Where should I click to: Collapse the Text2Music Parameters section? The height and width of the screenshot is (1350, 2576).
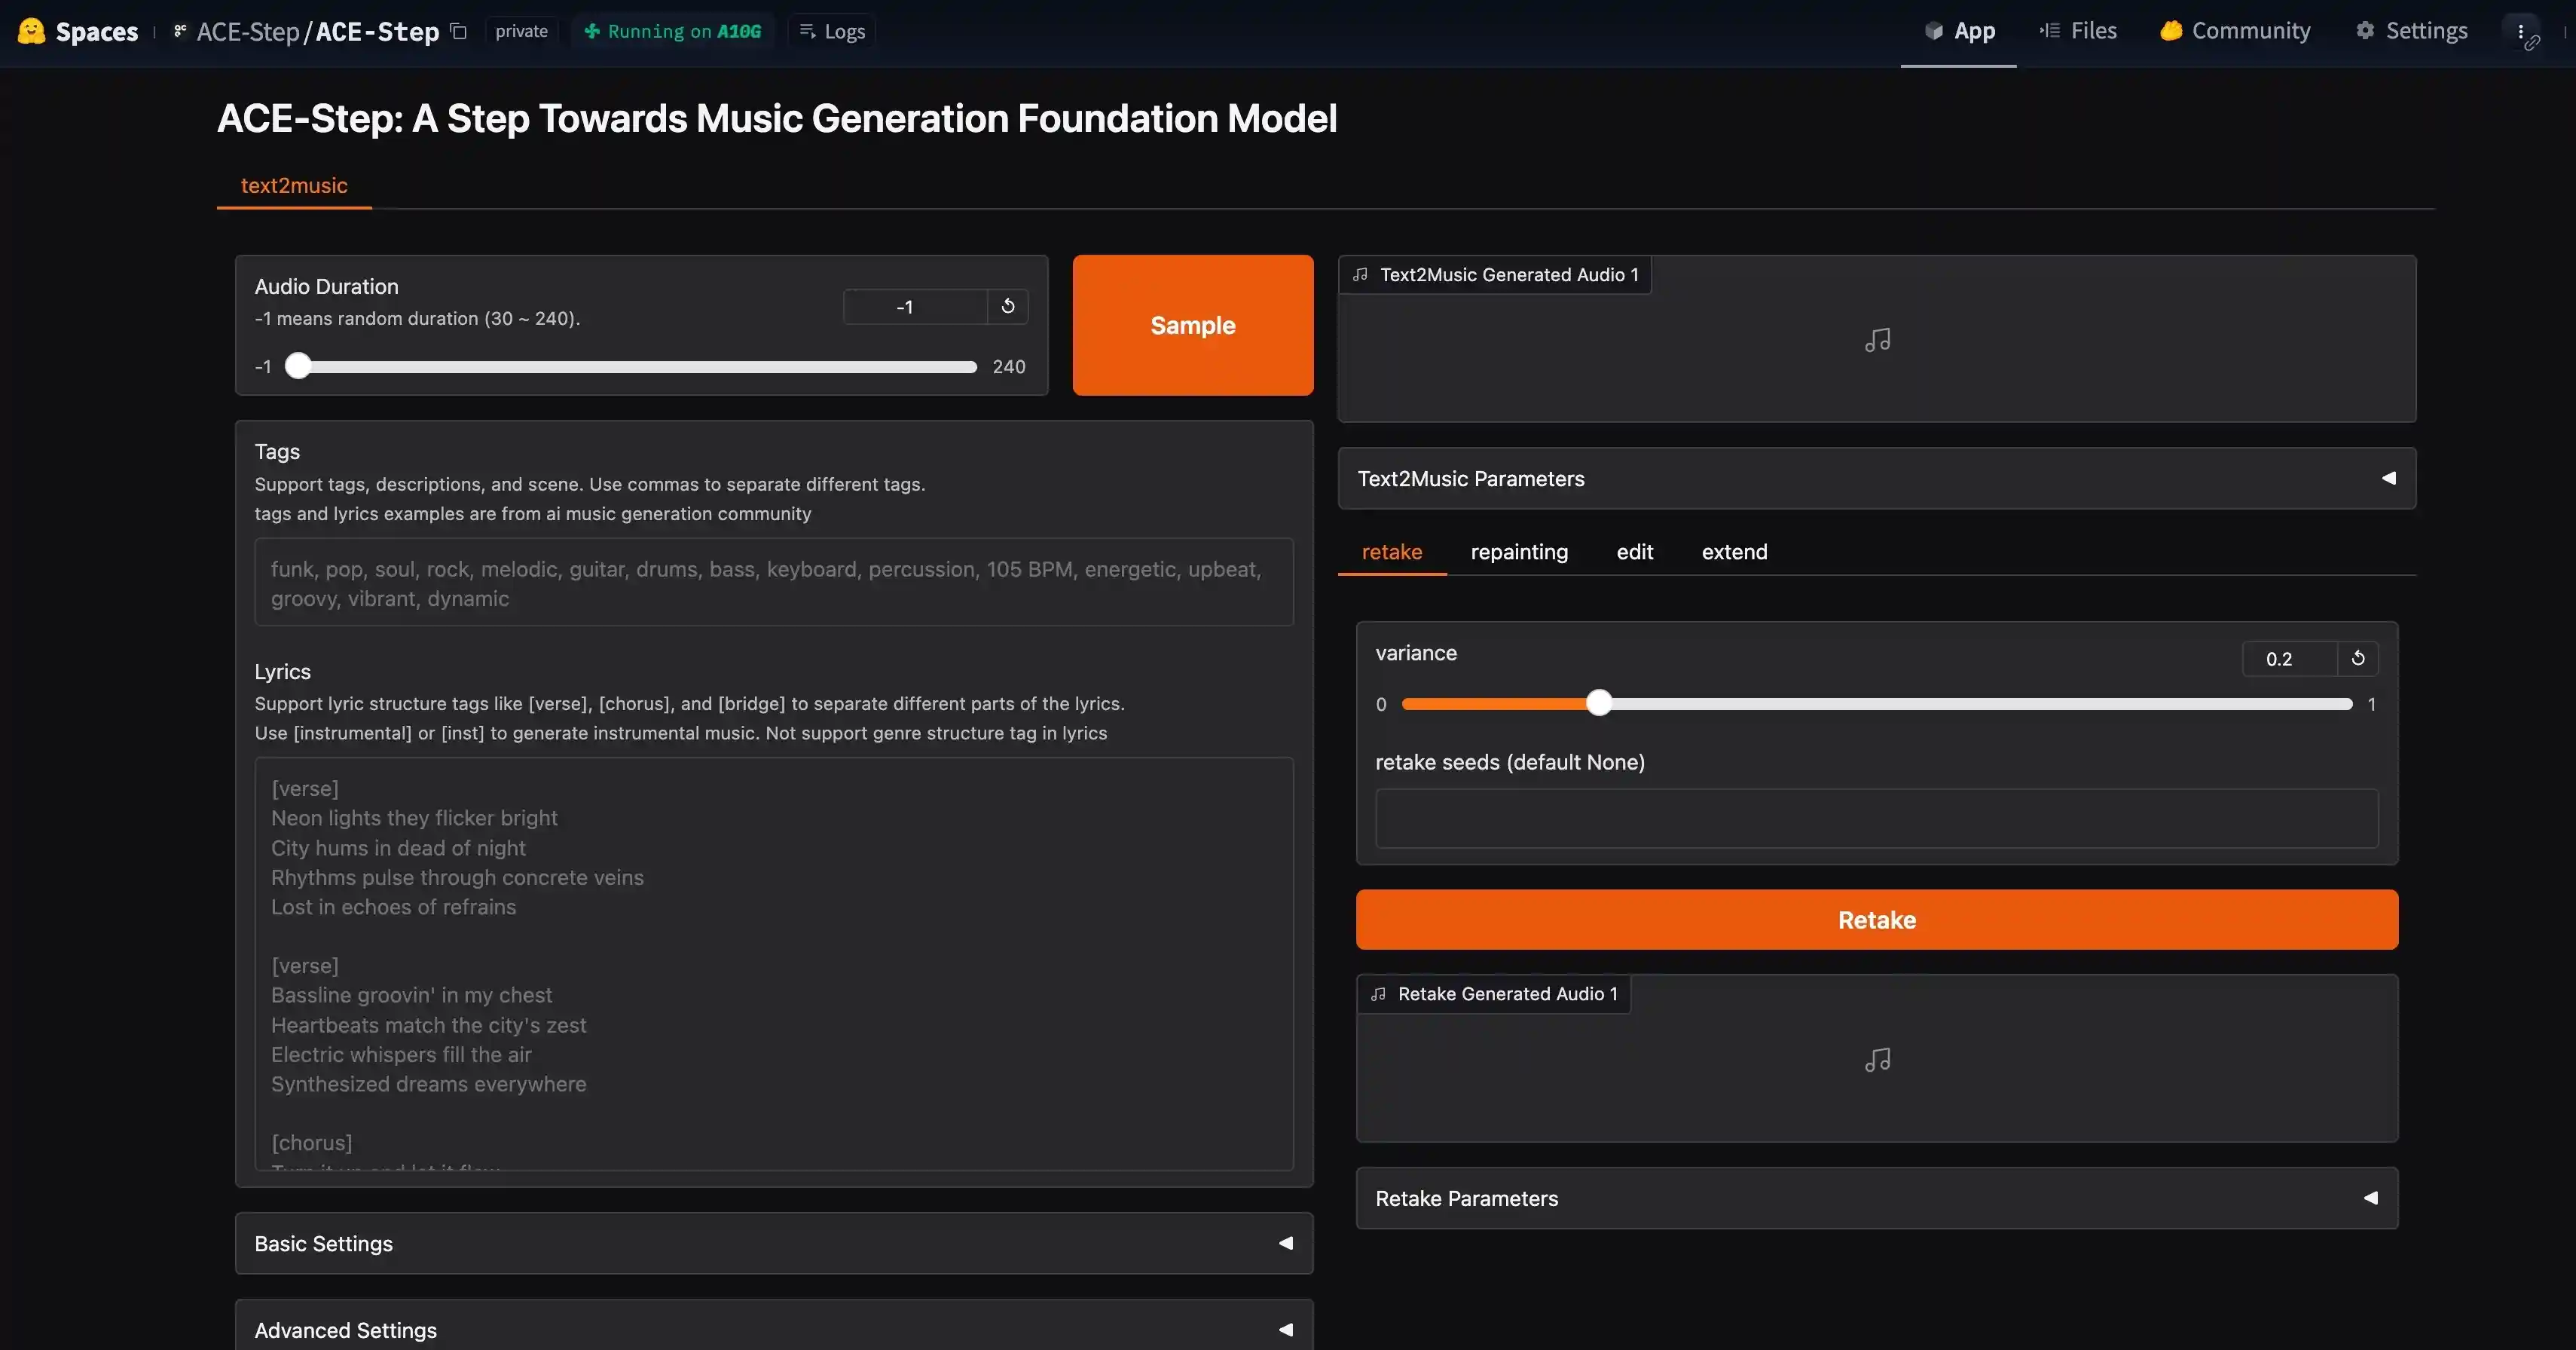click(x=2388, y=477)
